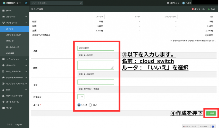Click the appliance icon in sidebar
This screenshot has height=128, width=219.
4,59
